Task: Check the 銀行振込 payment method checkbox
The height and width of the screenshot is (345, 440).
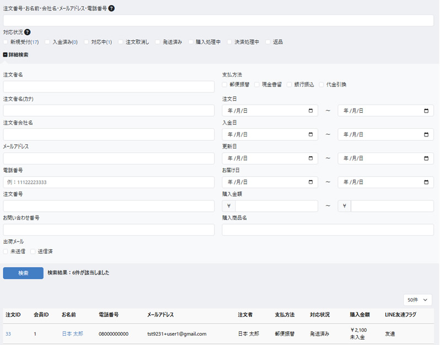Action: pos(289,85)
